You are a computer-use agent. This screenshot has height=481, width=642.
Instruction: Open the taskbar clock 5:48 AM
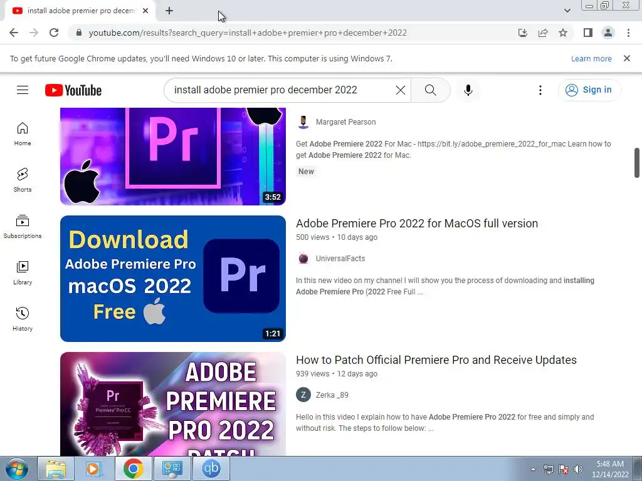(x=610, y=469)
